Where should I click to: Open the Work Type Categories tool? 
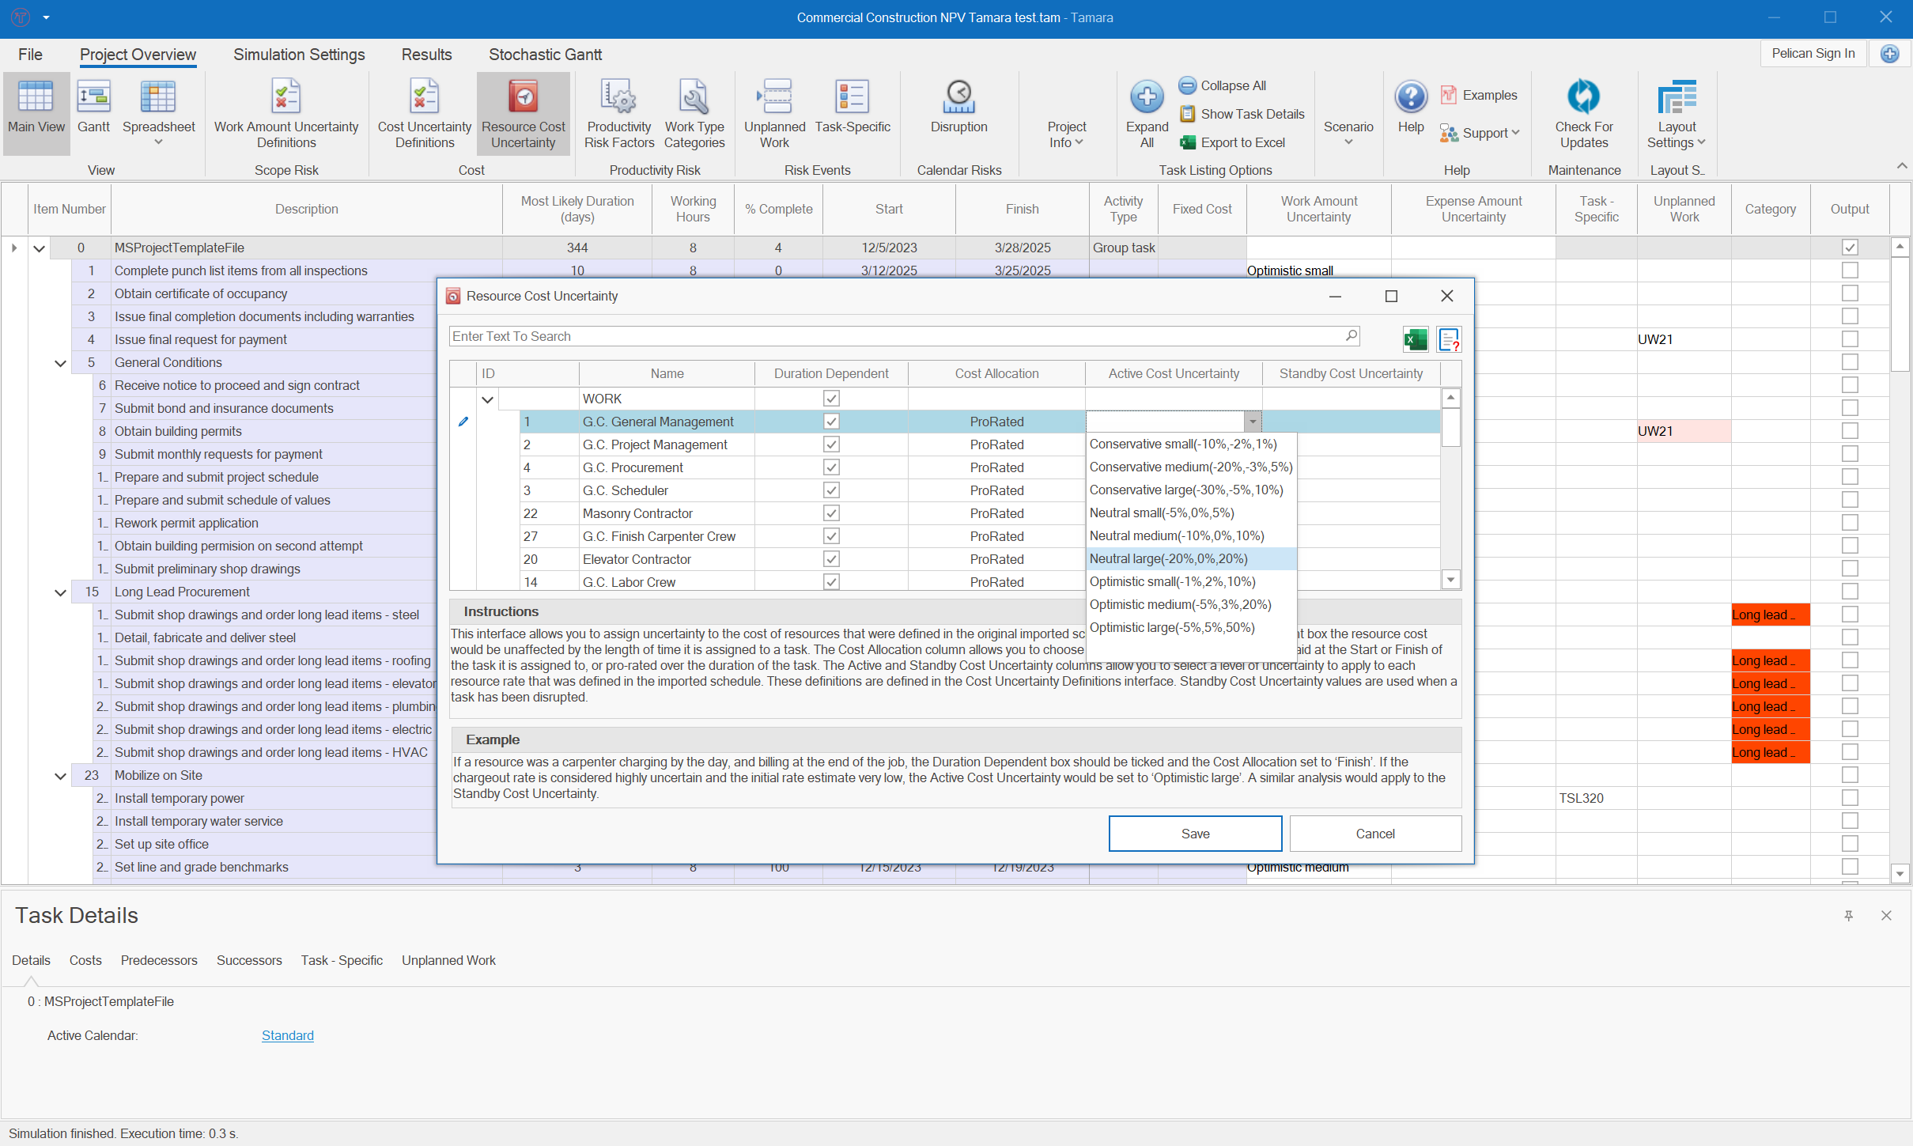[x=694, y=113]
